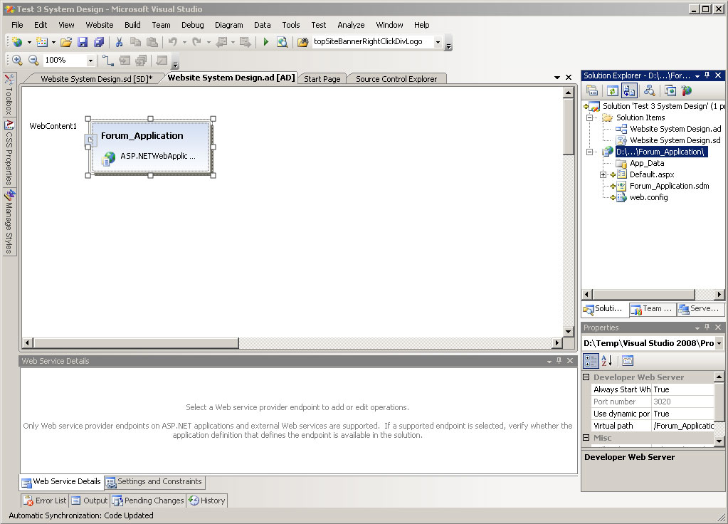The height and width of the screenshot is (524, 728).
Task: Click the Copy Web Site icon in Solution Explorer
Action: pos(670,90)
